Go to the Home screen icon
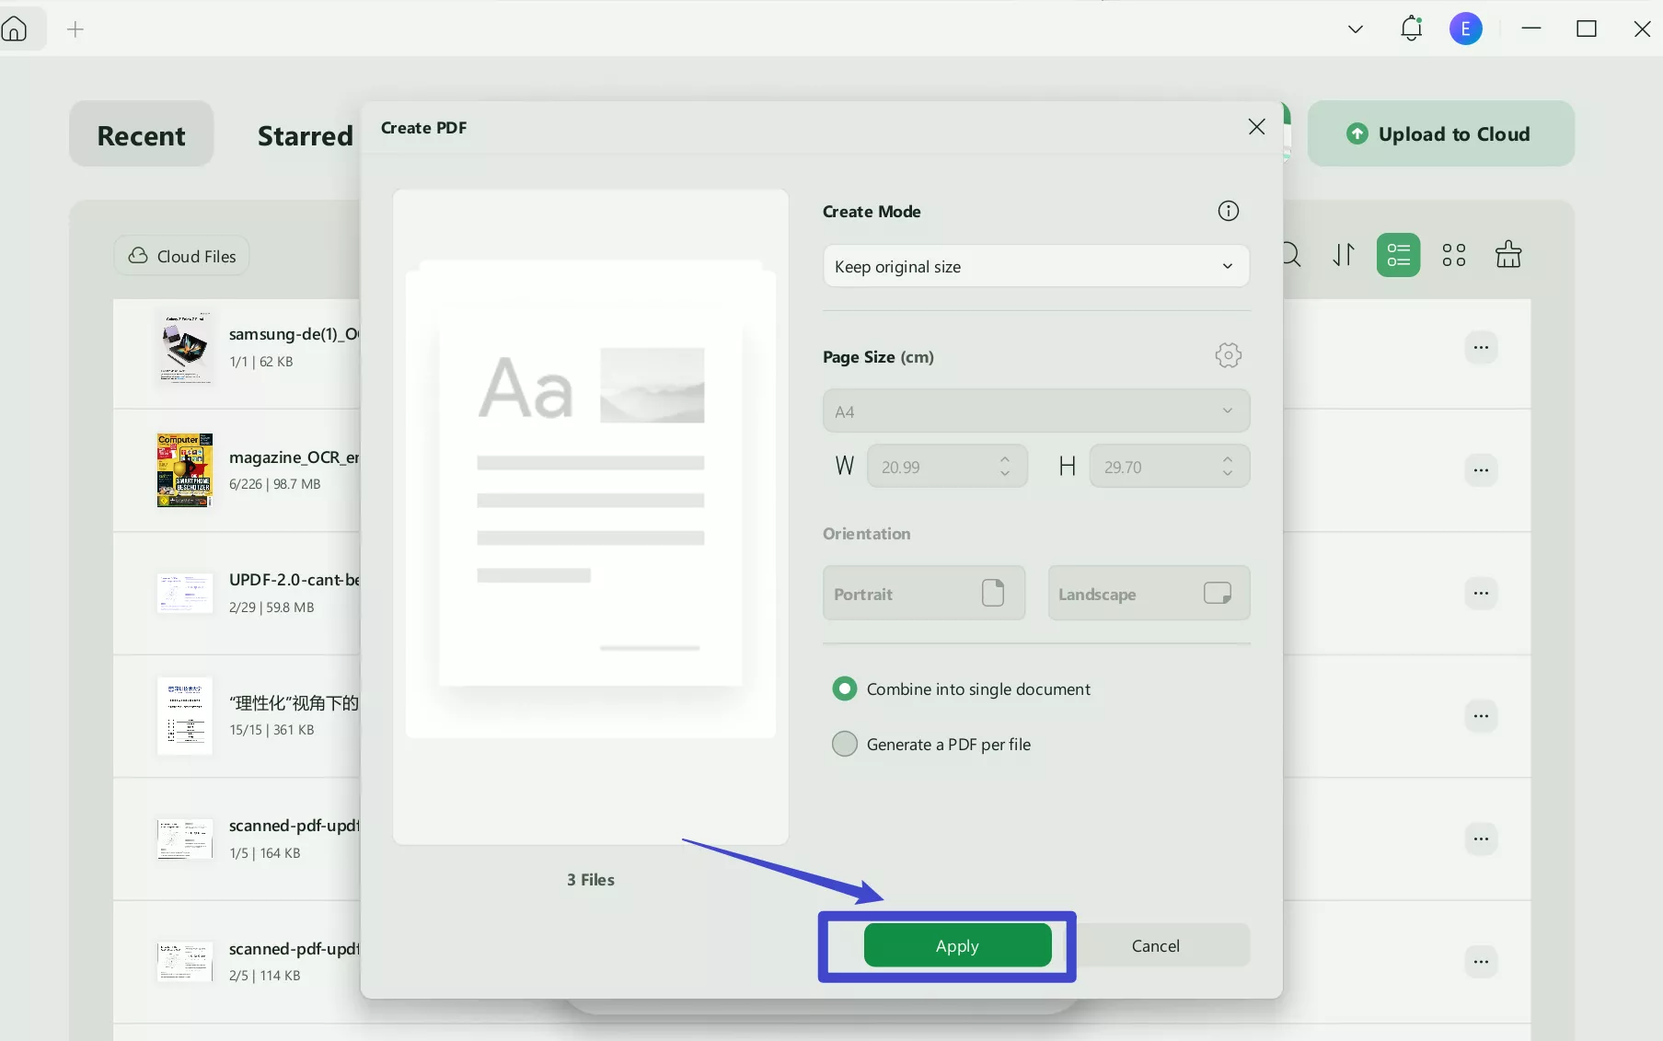The width and height of the screenshot is (1663, 1041). pos(15,29)
